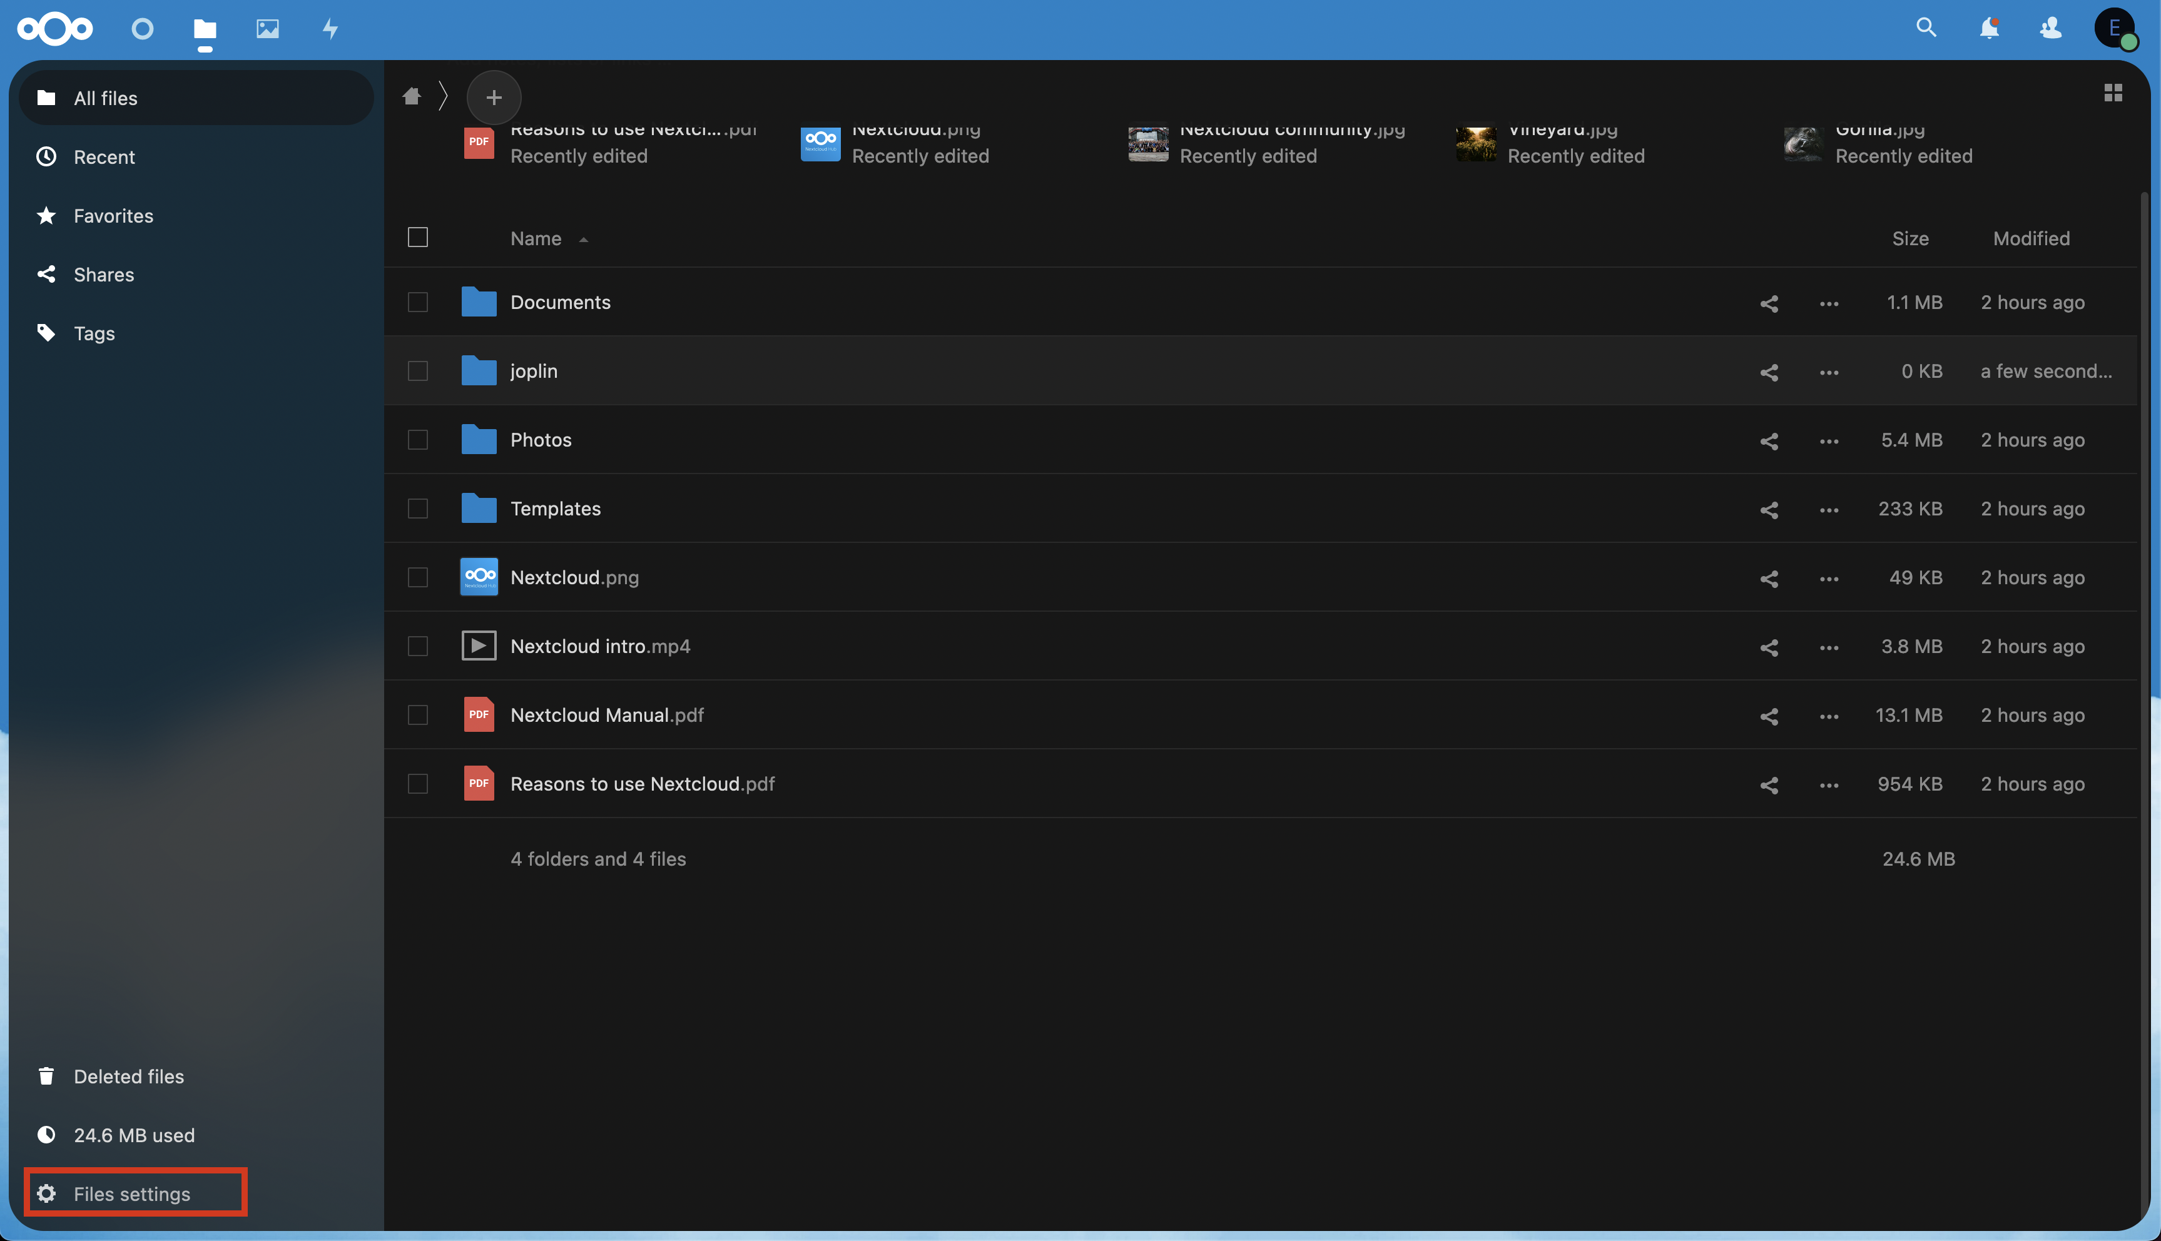
Task: Switch to grid view icon
Action: (x=2112, y=93)
